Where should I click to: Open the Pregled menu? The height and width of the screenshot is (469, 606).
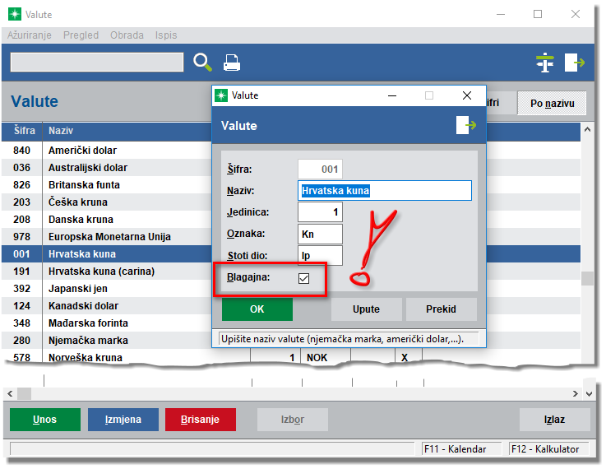[x=81, y=35]
